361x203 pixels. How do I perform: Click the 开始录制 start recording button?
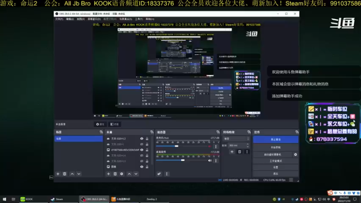[276, 148]
